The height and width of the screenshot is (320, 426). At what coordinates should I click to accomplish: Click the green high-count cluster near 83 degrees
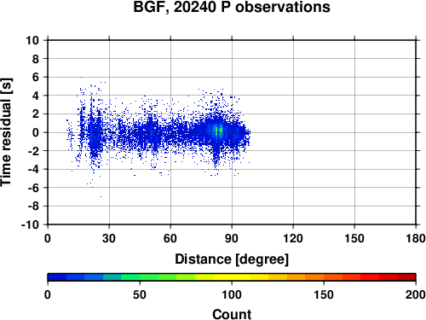pyautogui.click(x=218, y=131)
